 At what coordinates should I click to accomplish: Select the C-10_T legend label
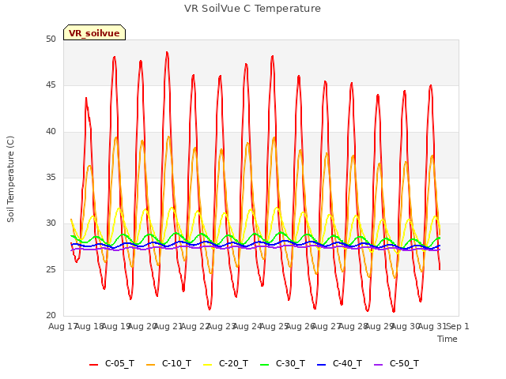point(176,363)
